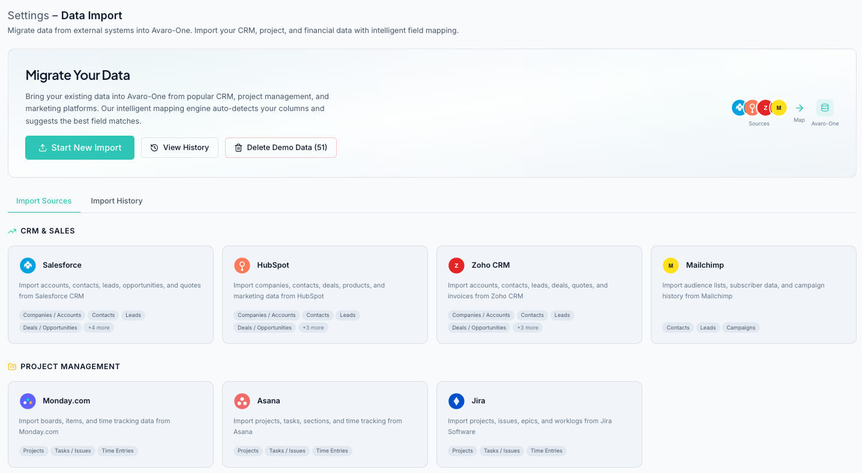Click the Jira logo icon
The image size is (862, 473).
point(456,401)
